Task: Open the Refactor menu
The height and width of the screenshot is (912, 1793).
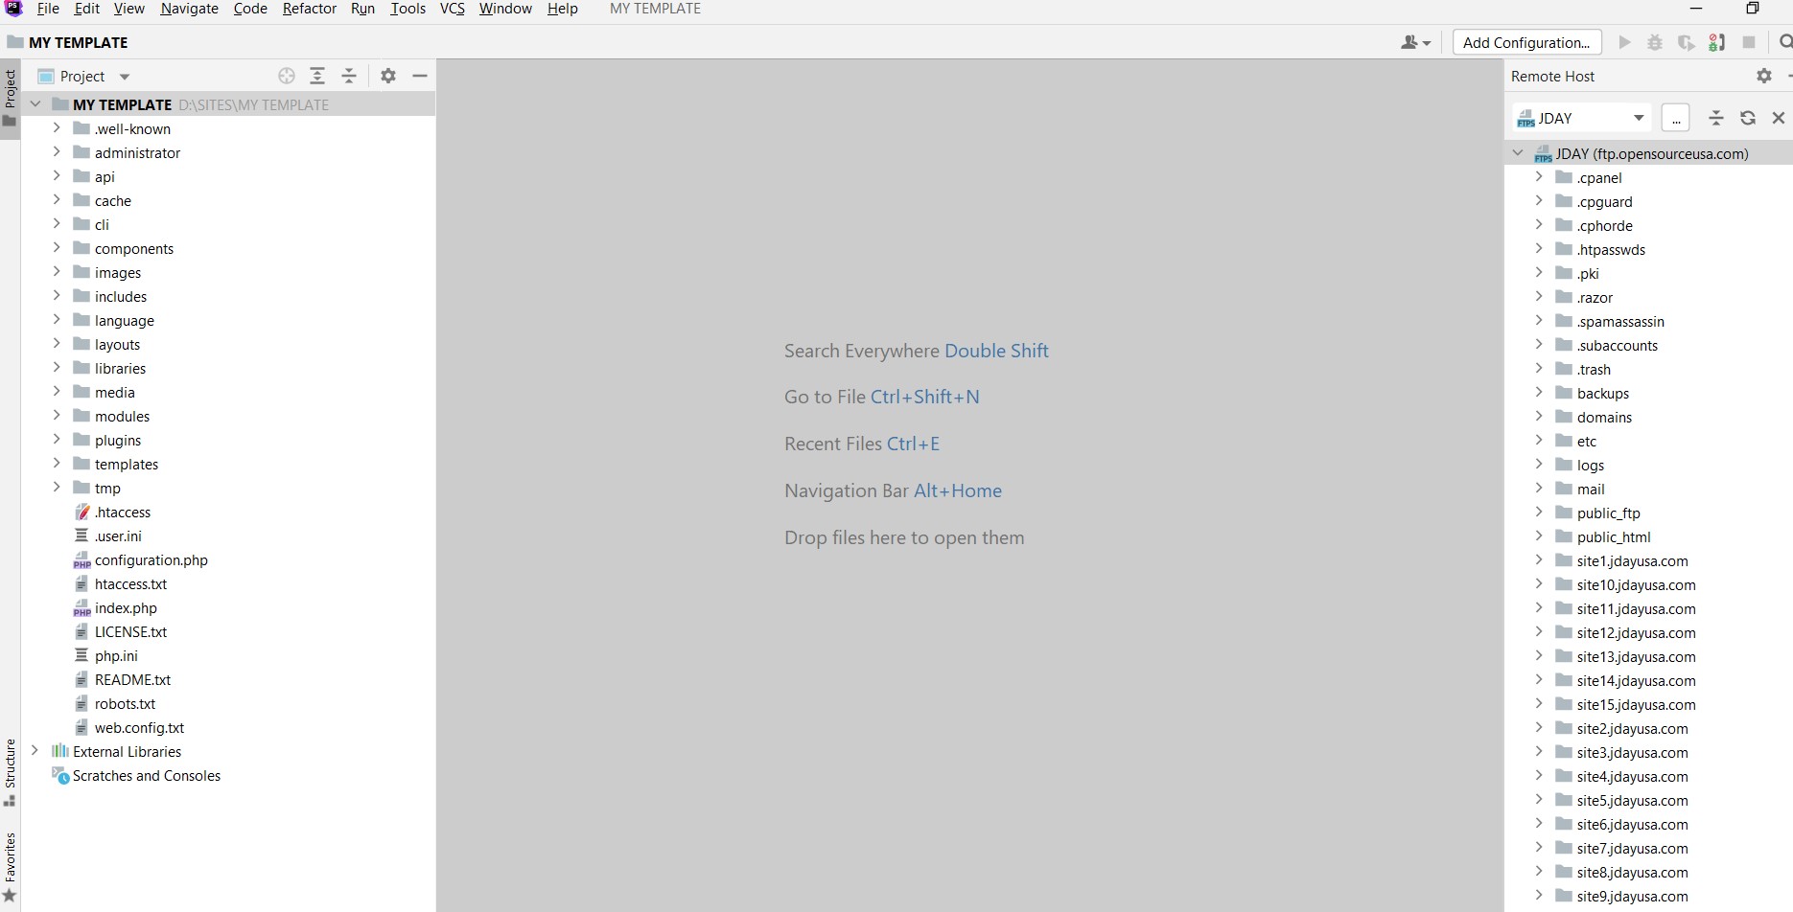Action: tap(309, 9)
